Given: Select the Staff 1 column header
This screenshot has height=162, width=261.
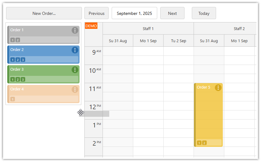Looking at the screenshot, I should click(148, 29).
